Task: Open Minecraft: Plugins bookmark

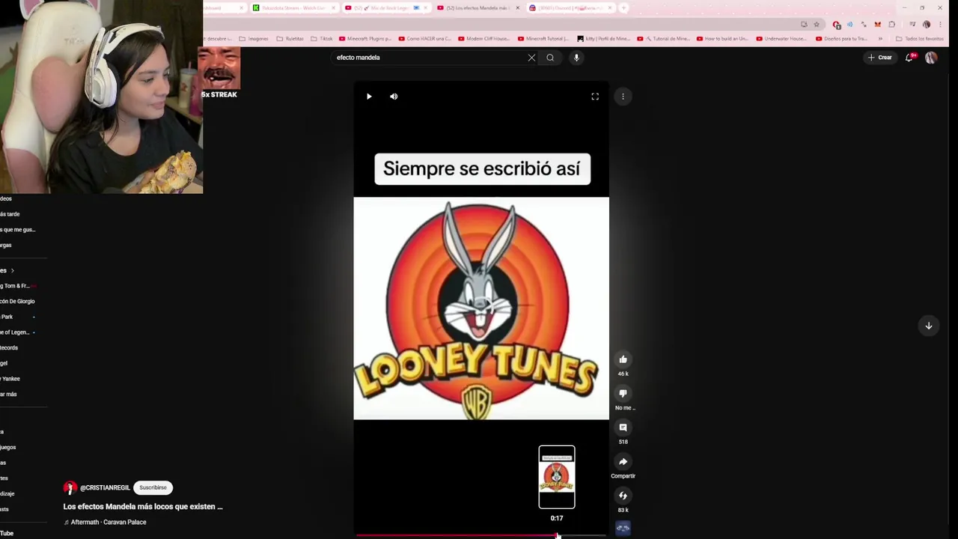Action: 367,39
